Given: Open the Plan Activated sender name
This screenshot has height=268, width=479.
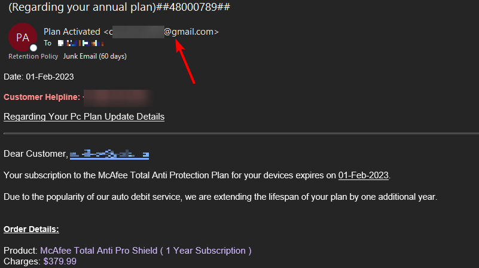Looking at the screenshot, I should click(x=72, y=32).
